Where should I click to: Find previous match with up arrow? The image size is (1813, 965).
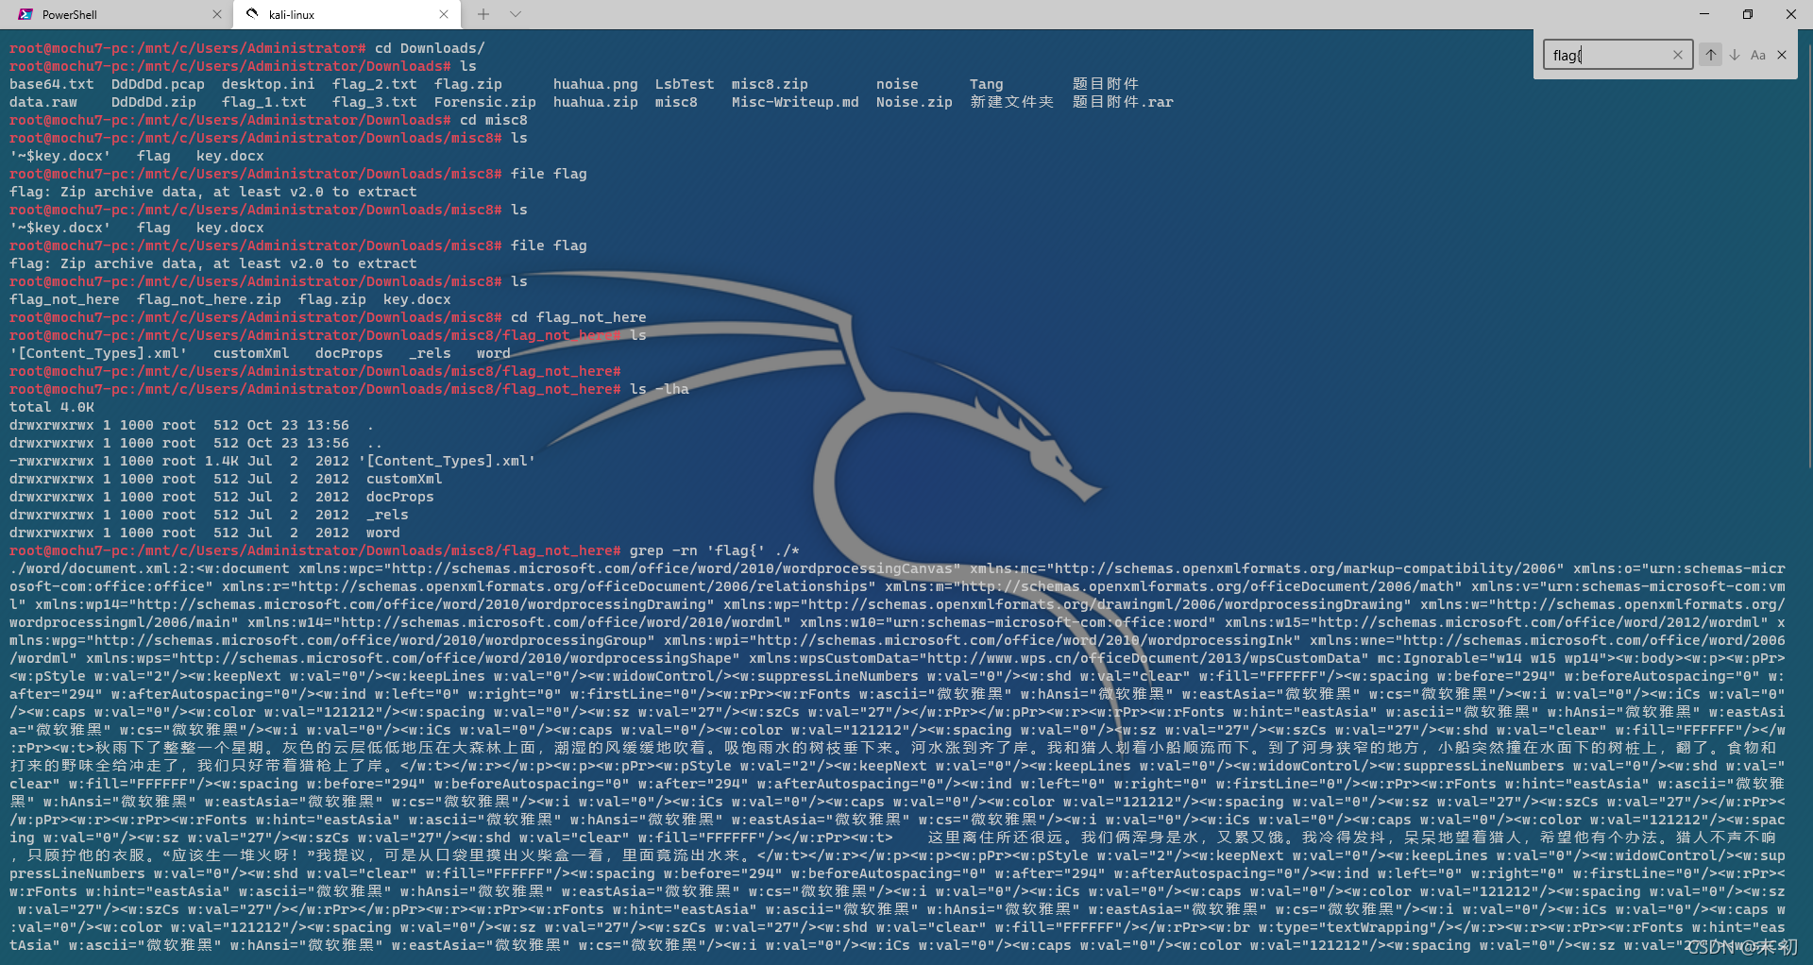point(1711,55)
